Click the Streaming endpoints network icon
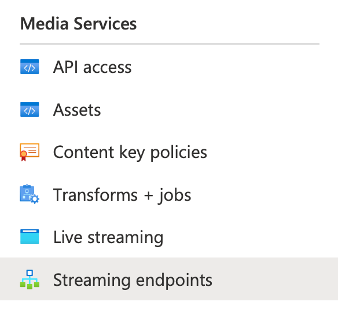The height and width of the screenshot is (309, 338). 30,279
